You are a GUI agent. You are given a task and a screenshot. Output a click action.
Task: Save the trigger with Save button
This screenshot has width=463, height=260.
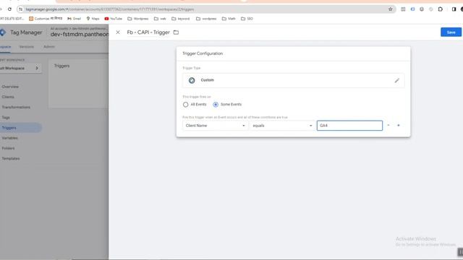451,32
